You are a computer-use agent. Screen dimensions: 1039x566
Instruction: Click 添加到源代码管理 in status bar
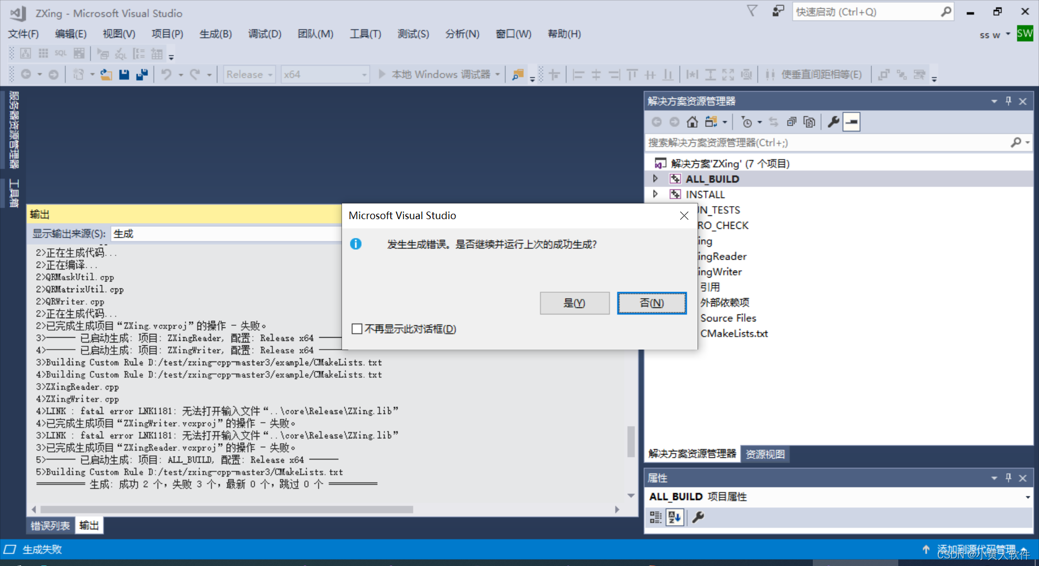977,549
